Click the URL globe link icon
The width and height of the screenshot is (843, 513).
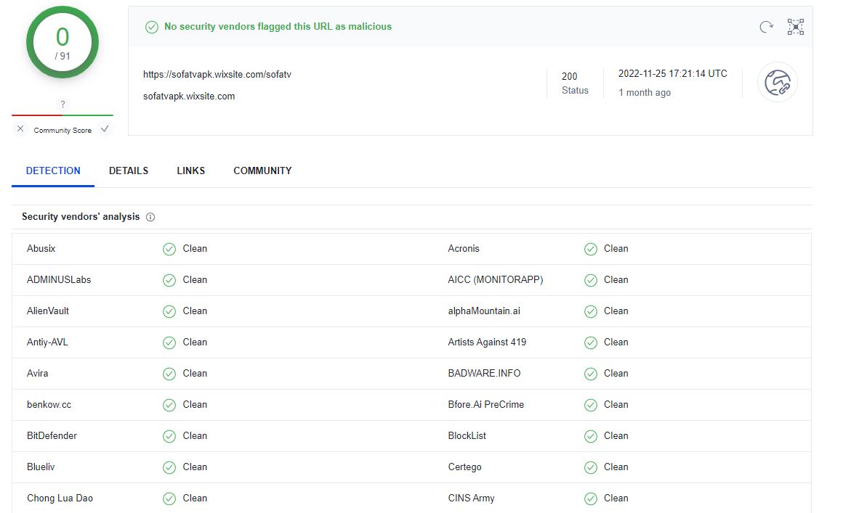[x=777, y=82]
